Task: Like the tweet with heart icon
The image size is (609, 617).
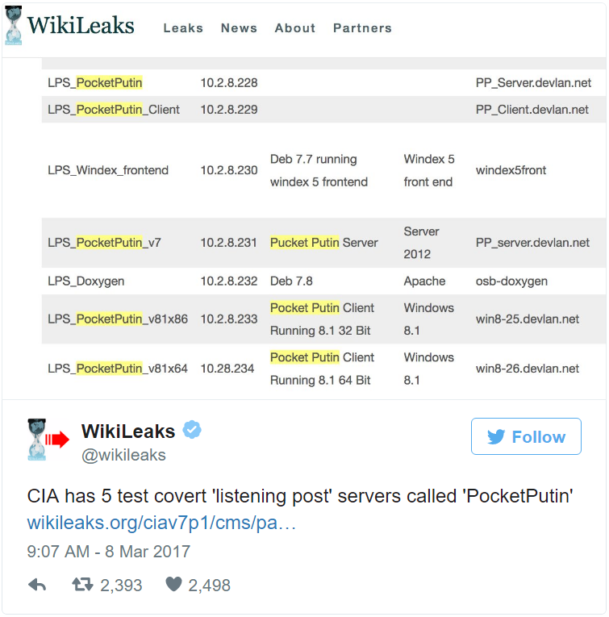Action: [x=173, y=585]
